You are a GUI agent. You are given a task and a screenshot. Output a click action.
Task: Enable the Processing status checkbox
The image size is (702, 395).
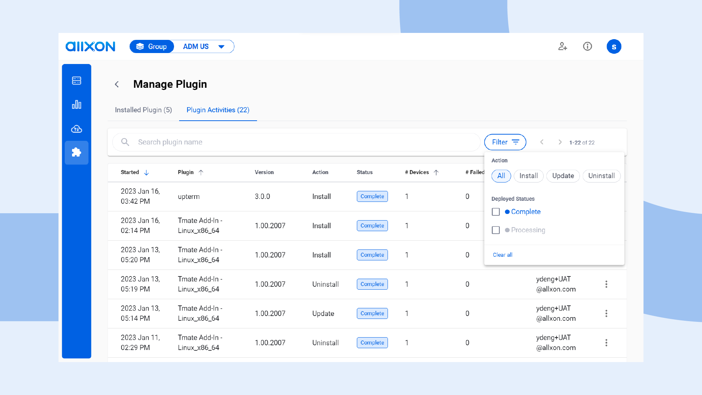point(495,230)
